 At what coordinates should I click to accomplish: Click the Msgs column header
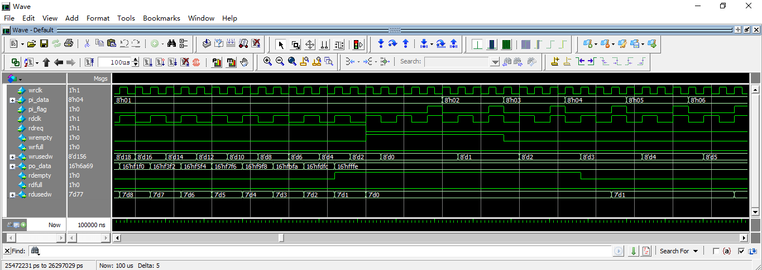100,78
